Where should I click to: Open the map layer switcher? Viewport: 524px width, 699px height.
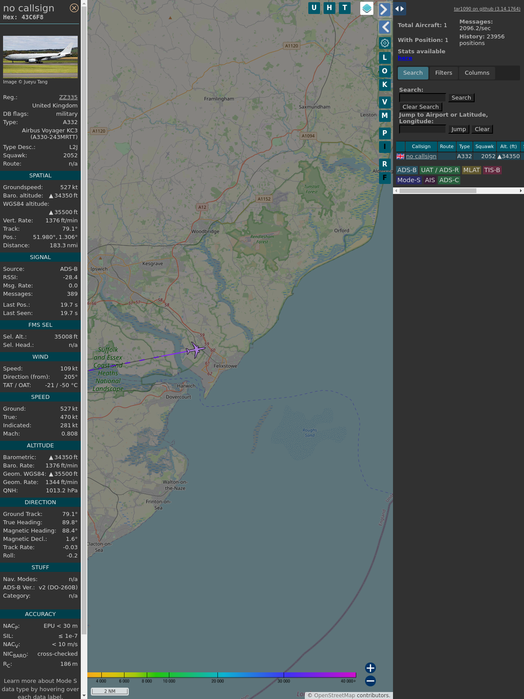tap(367, 8)
